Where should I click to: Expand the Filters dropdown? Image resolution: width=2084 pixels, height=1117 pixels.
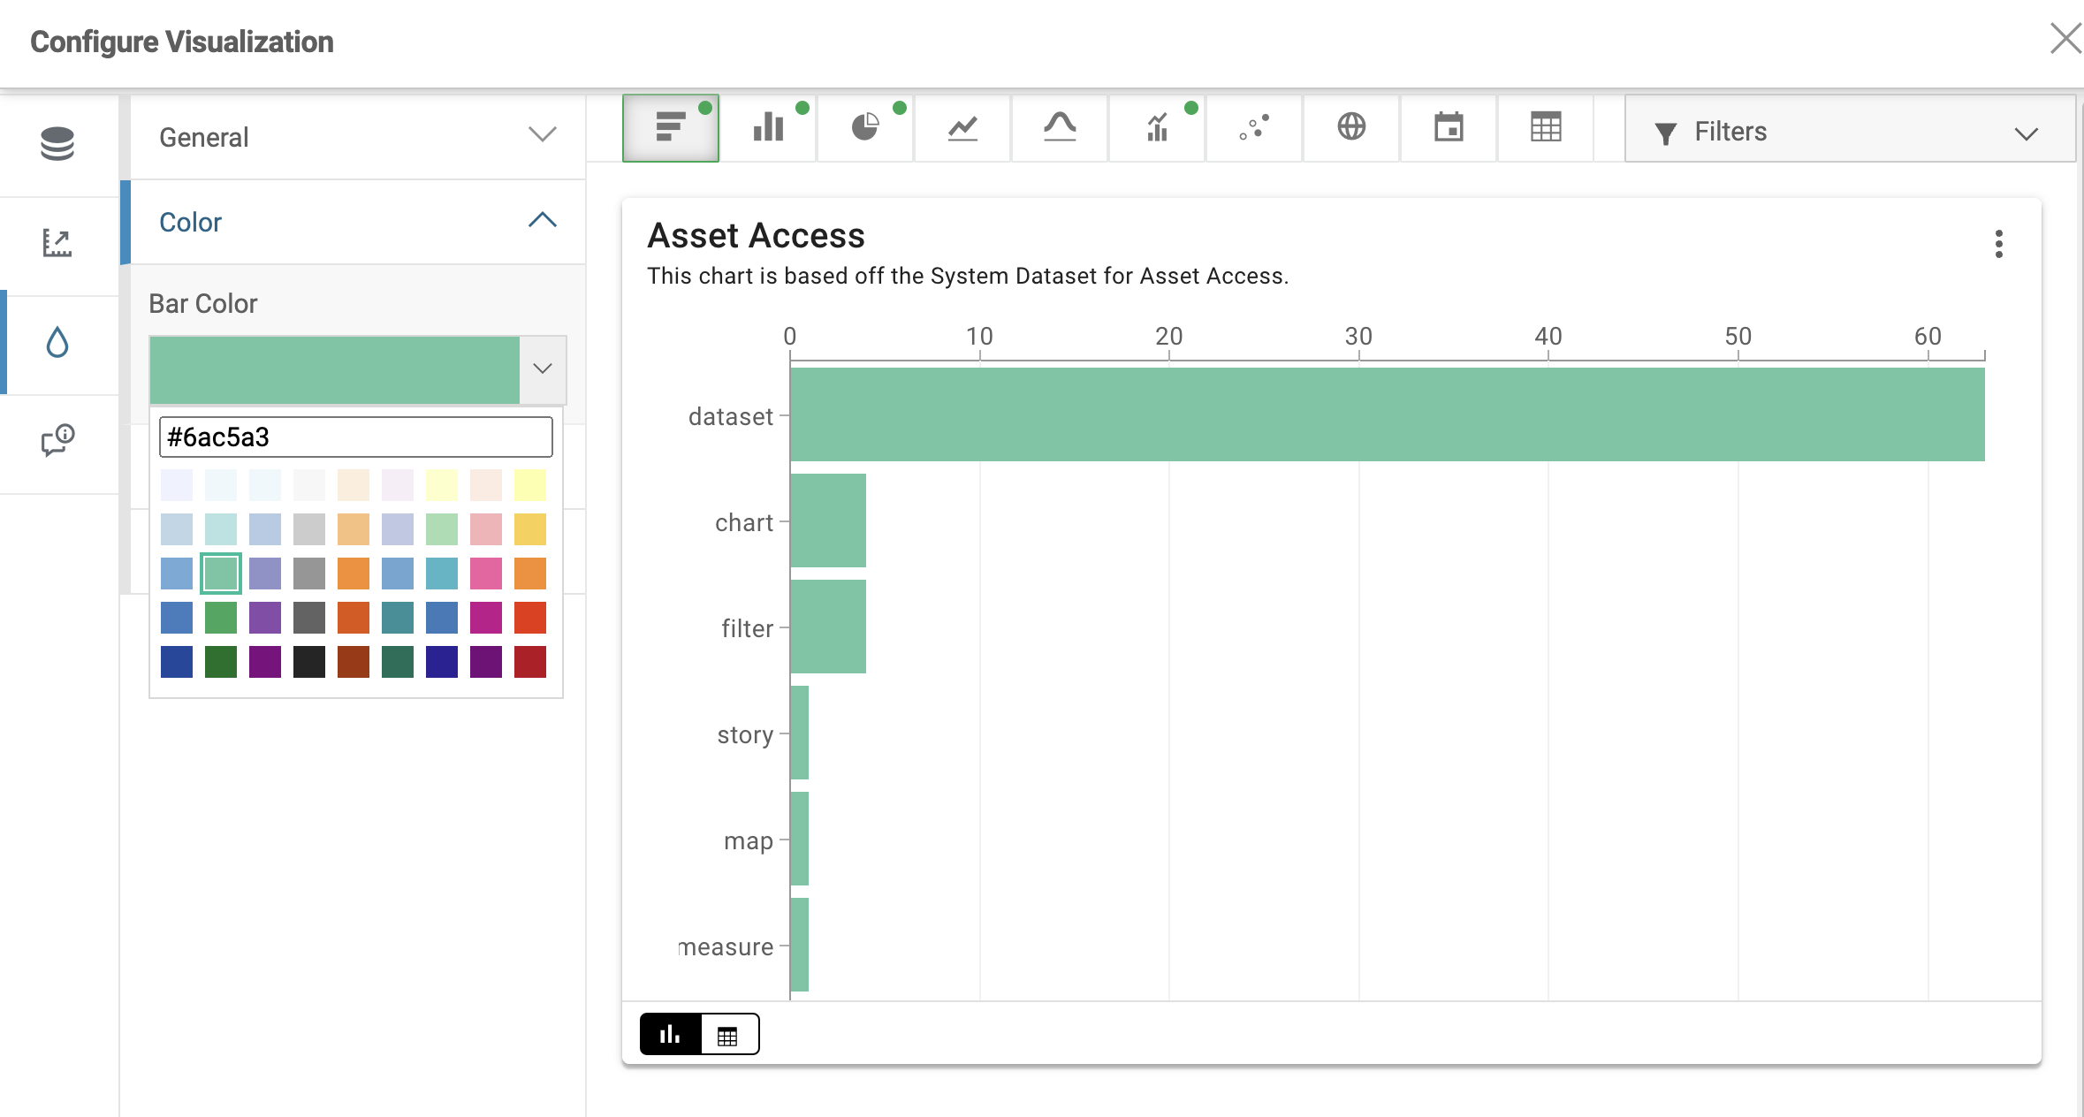(1849, 132)
